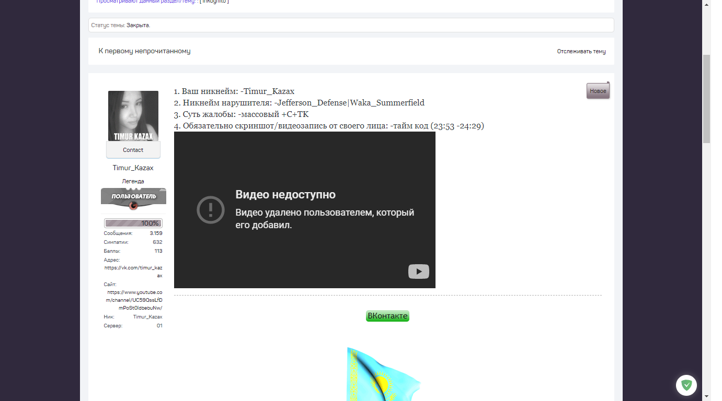Click the page scrollbar thumb

coord(706,99)
